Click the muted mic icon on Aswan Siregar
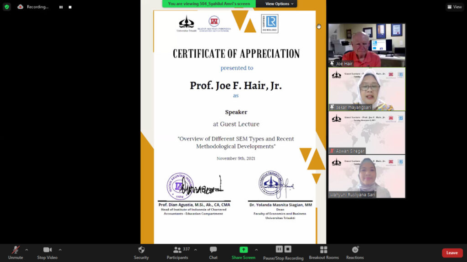467x262 pixels. click(x=332, y=151)
